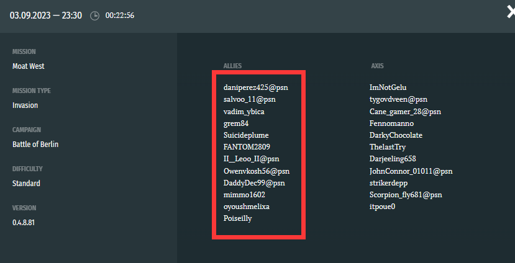Click the clock icon beside match duration
This screenshot has width=515, height=263.
pos(94,16)
